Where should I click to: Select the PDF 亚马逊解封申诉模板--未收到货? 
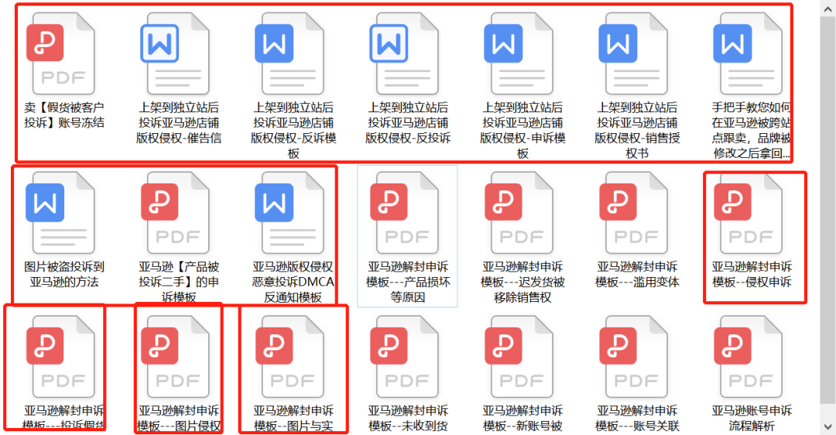coord(408,373)
